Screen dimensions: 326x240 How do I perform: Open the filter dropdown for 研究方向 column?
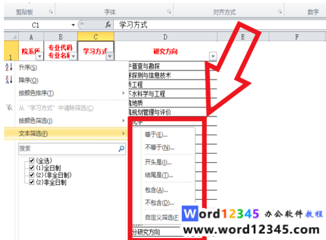click(213, 56)
